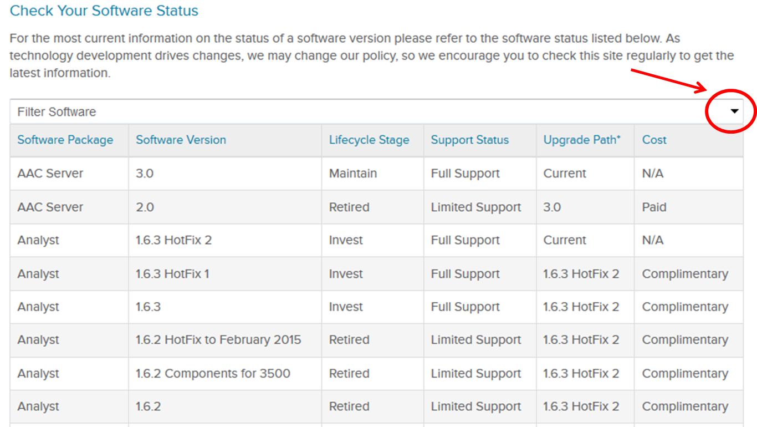The height and width of the screenshot is (427, 757).
Task: Sort by Software Package column header
Action: [65, 140]
